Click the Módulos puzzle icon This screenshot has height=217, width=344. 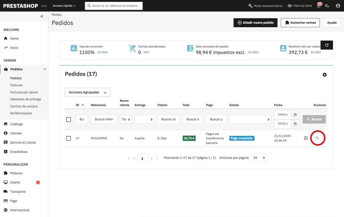pos(6,173)
